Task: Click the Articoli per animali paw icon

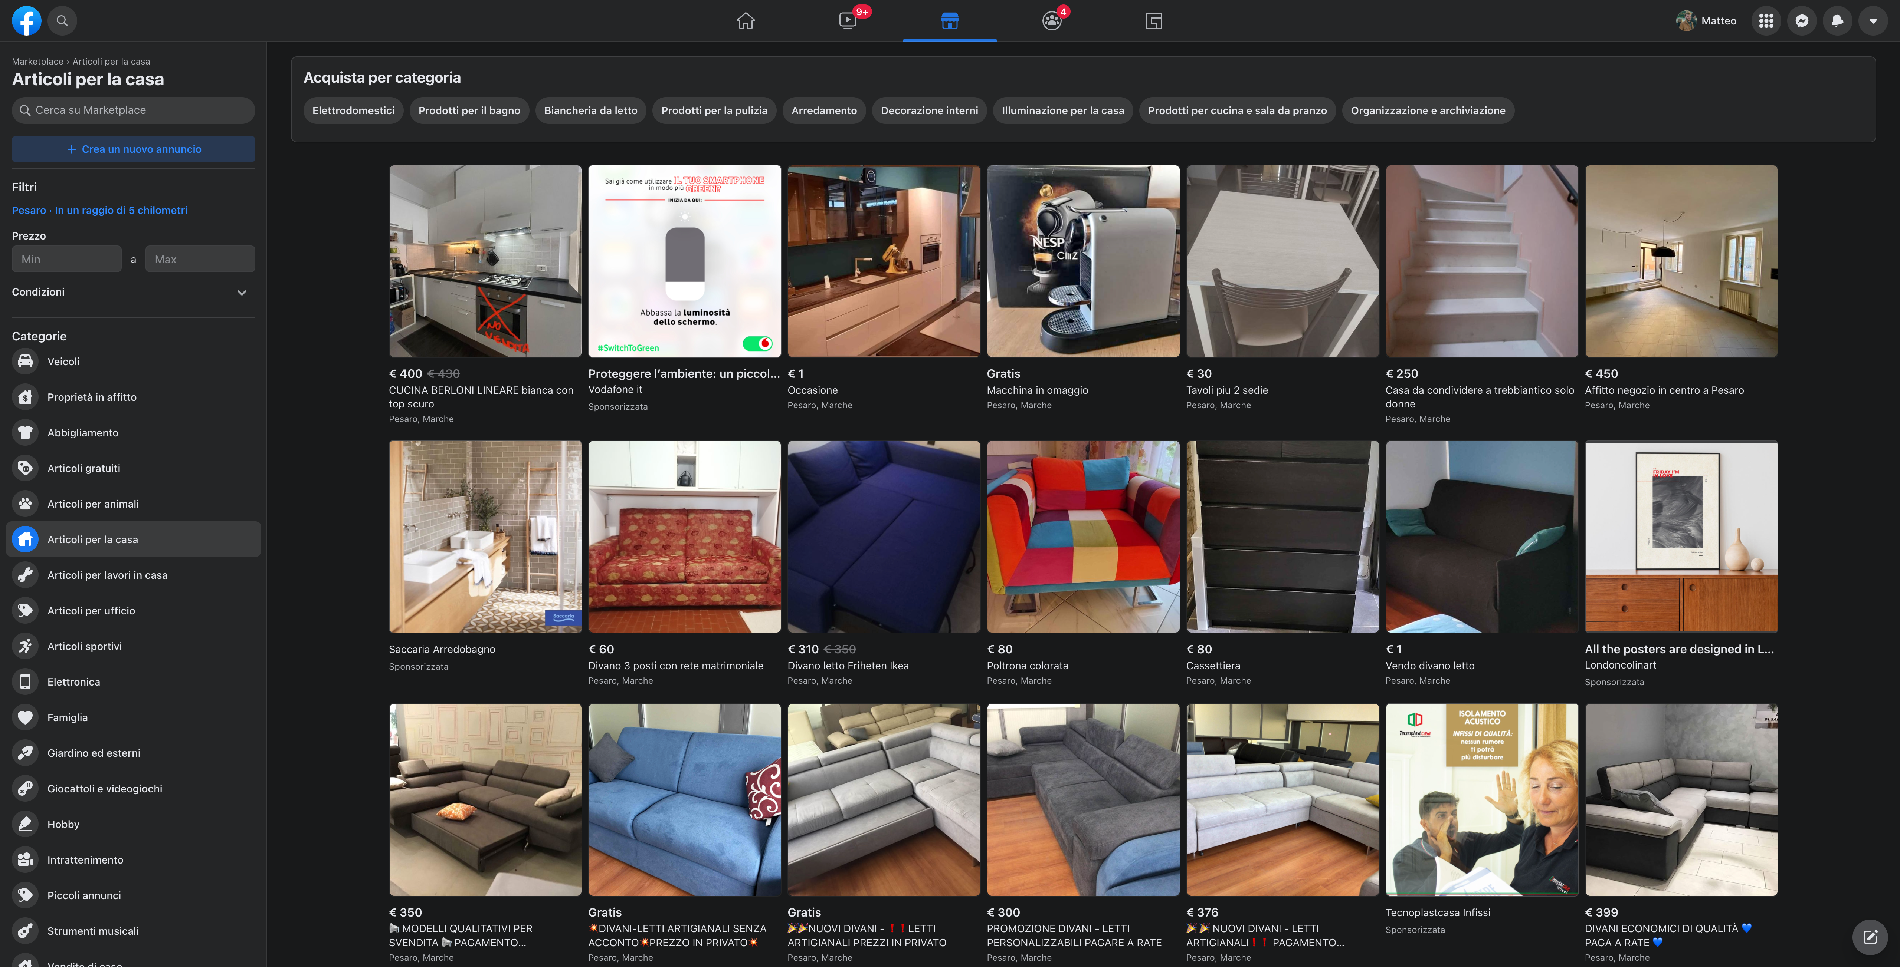Action: click(25, 504)
